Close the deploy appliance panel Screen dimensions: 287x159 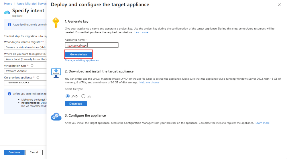279,5
